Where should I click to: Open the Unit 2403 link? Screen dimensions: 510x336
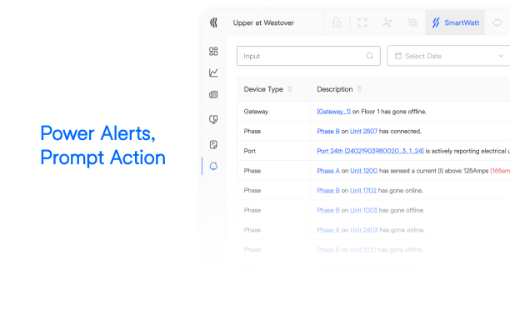364,230
